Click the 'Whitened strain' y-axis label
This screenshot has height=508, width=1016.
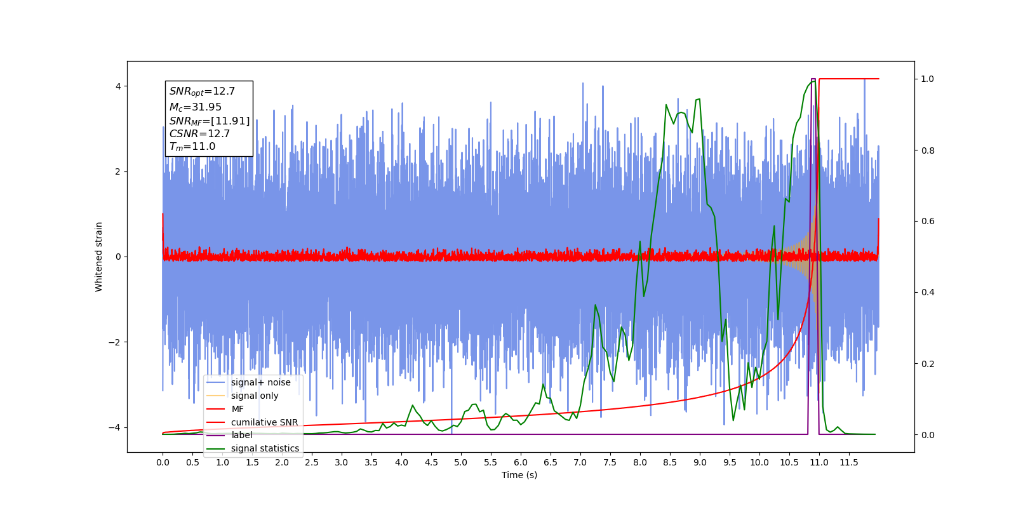click(x=99, y=257)
